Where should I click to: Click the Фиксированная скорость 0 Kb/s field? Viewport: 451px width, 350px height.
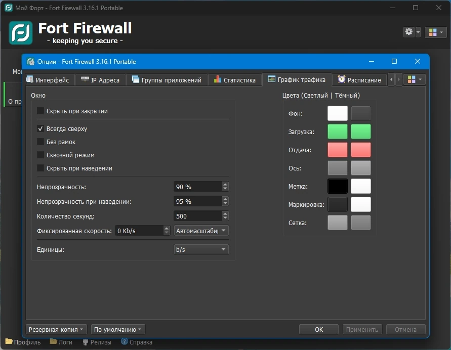[139, 231]
